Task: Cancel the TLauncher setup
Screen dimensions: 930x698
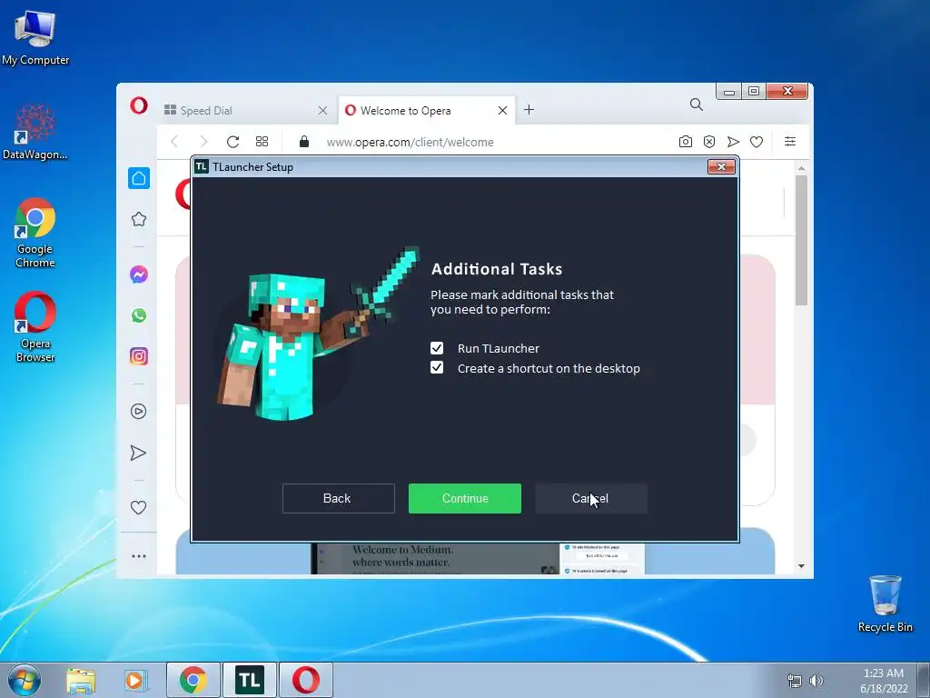Action: coord(590,498)
